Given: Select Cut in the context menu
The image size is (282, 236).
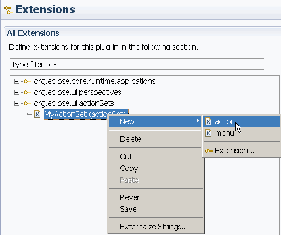Looking at the screenshot, I should 126,157.
